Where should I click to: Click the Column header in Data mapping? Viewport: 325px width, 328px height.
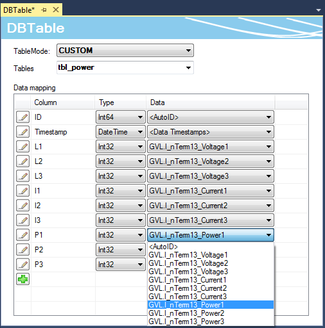(x=63, y=102)
